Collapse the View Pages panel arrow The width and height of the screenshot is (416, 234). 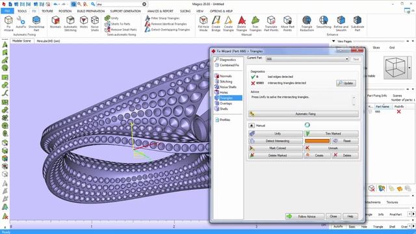coord(333,41)
